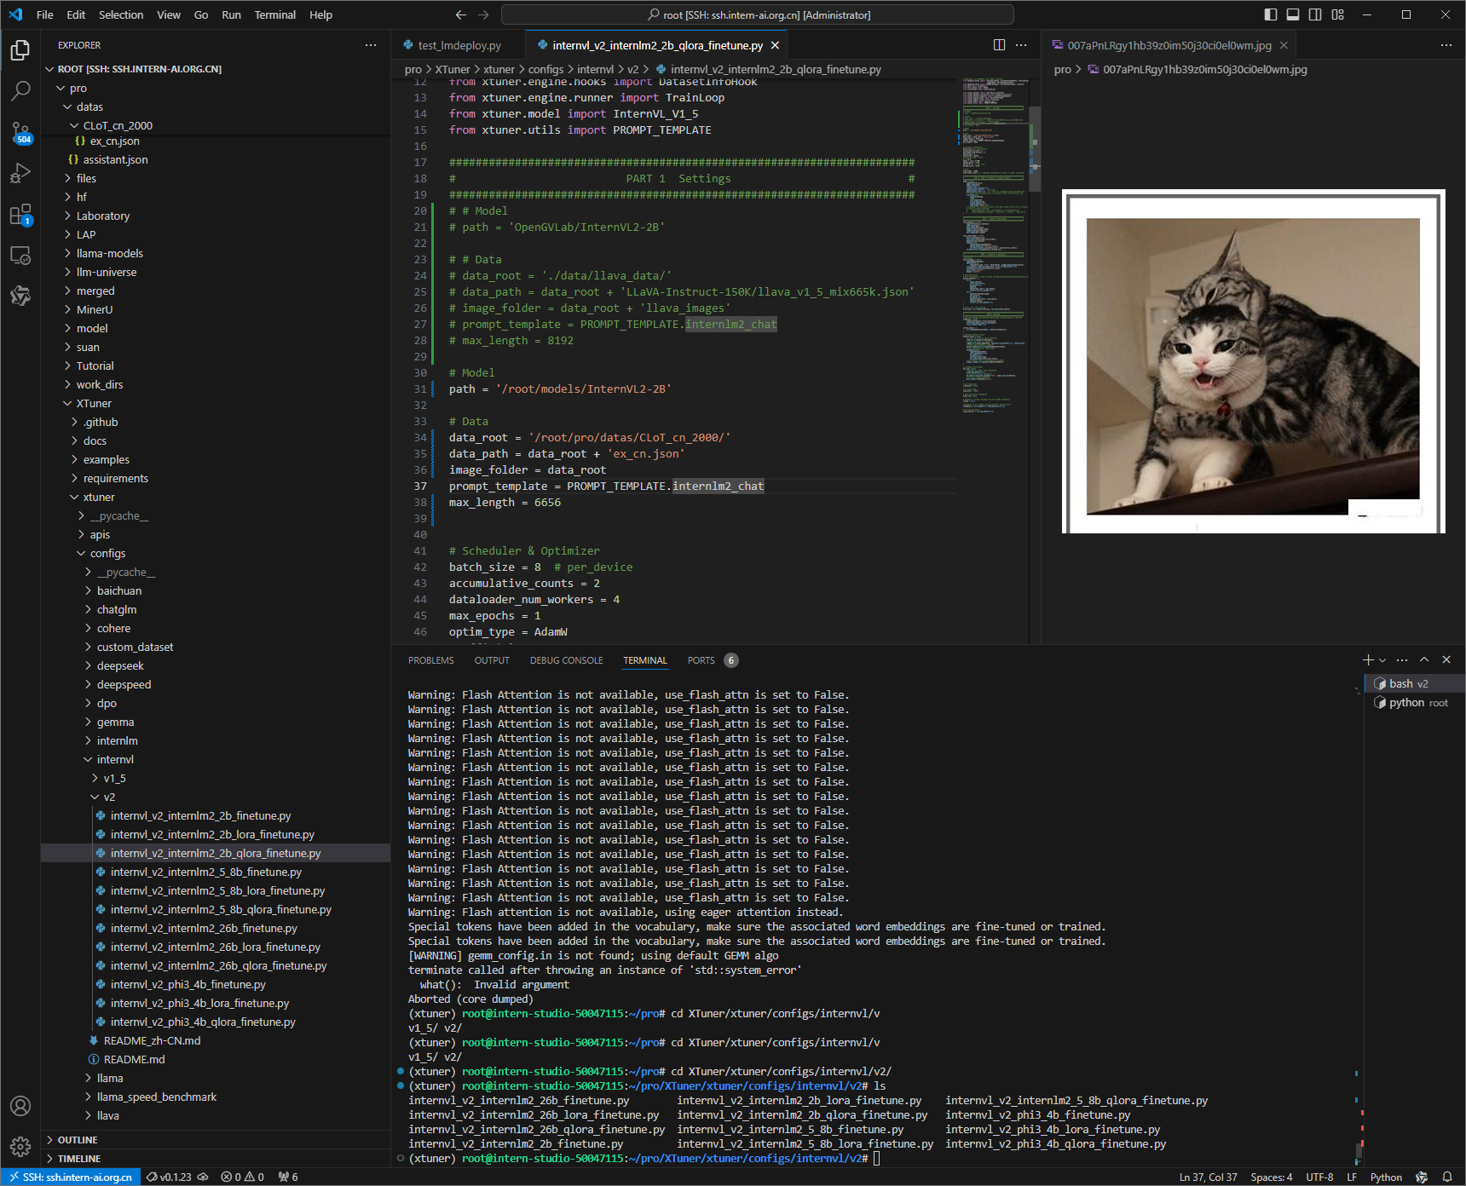This screenshot has width=1466, height=1186.
Task: Click the title bar command center search
Action: (x=758, y=14)
